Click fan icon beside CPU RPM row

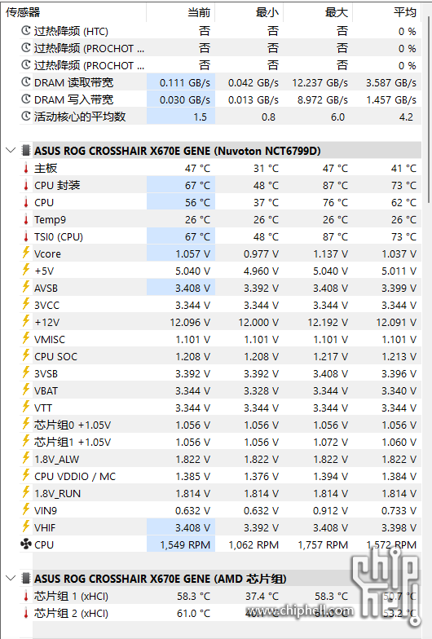click(x=26, y=544)
